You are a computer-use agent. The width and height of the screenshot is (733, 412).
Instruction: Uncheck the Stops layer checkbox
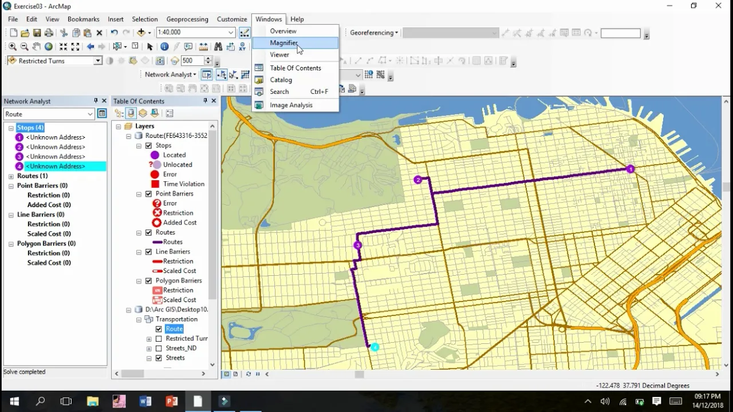coord(149,146)
